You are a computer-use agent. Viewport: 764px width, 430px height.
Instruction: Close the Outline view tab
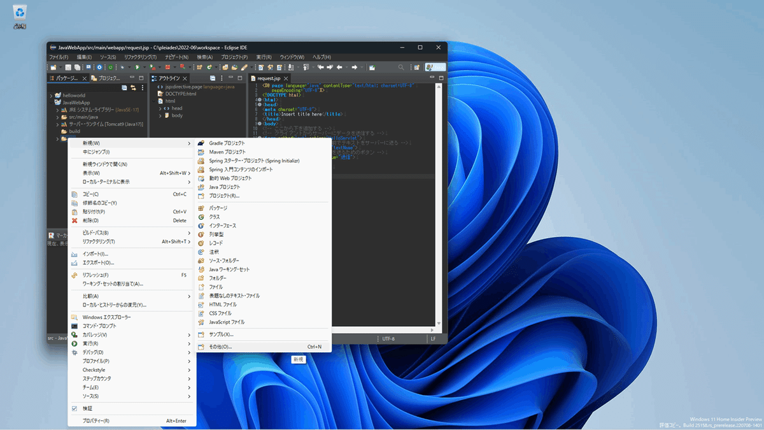[185, 78]
